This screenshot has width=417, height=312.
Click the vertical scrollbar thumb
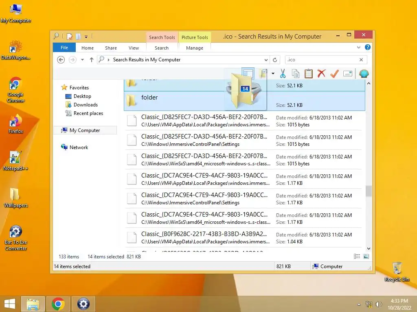(x=369, y=191)
